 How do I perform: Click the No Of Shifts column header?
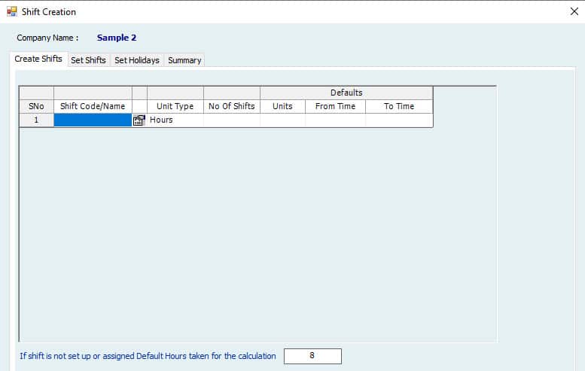[x=232, y=106]
